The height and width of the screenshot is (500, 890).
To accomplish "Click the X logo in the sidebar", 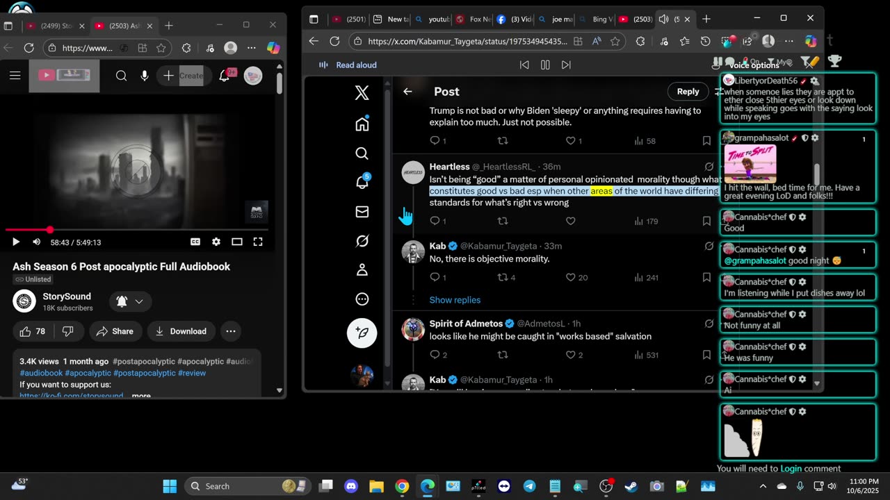I will pos(362,93).
